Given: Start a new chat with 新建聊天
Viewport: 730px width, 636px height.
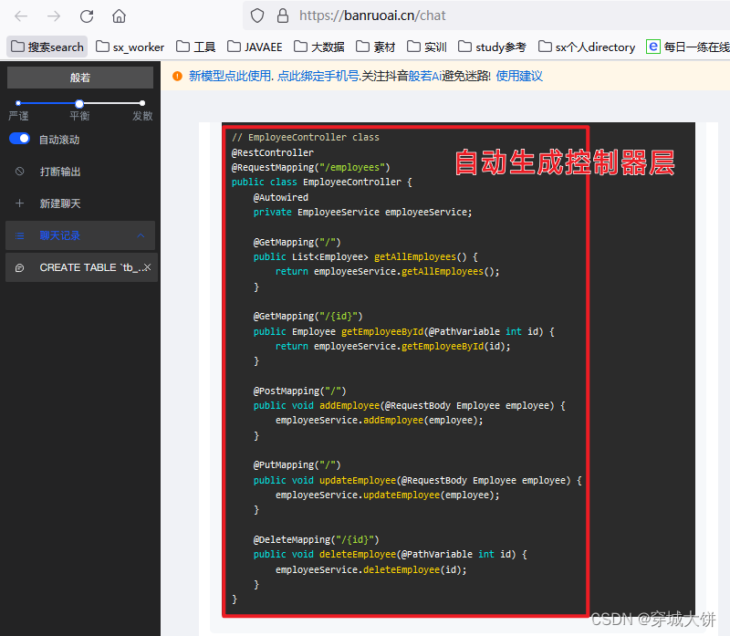Looking at the screenshot, I should click(60, 203).
